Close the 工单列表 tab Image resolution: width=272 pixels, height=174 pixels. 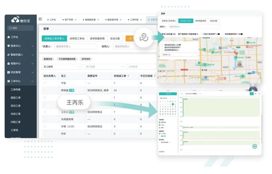coord(141,20)
